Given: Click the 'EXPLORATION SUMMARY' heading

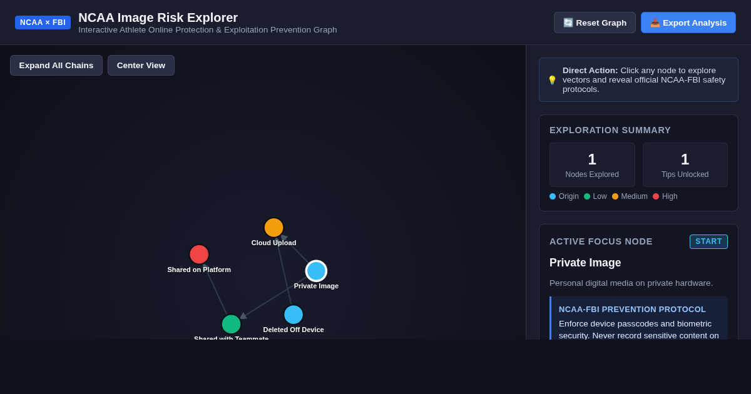Looking at the screenshot, I should pyautogui.click(x=610, y=130).
